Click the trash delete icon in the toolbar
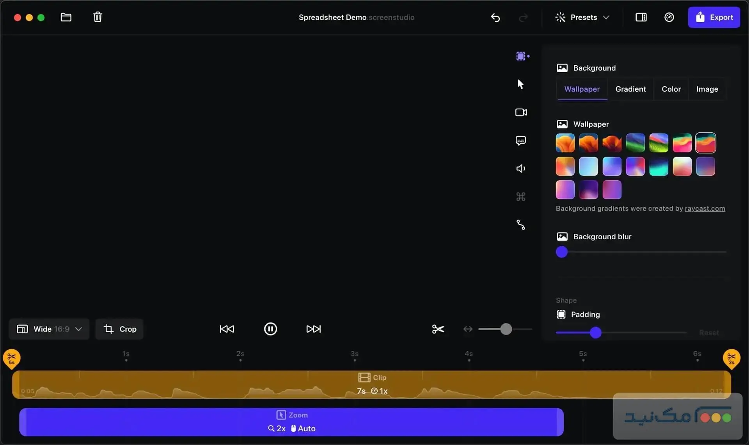Viewport: 749px width, 445px height. (x=98, y=17)
